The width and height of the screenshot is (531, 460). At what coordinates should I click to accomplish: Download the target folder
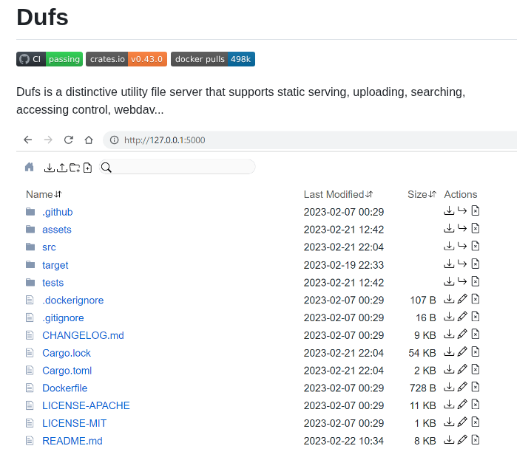point(449,264)
